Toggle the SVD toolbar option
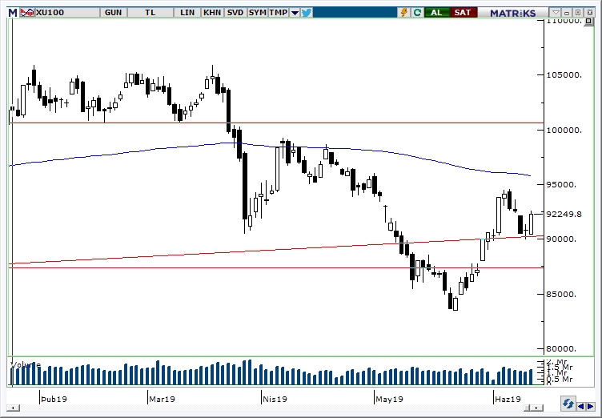Viewport: 602px width, 418px height. (235, 13)
